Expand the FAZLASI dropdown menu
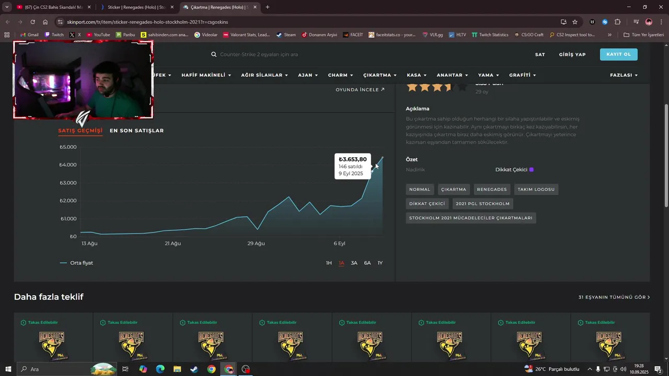The height and width of the screenshot is (376, 669). pyautogui.click(x=624, y=75)
